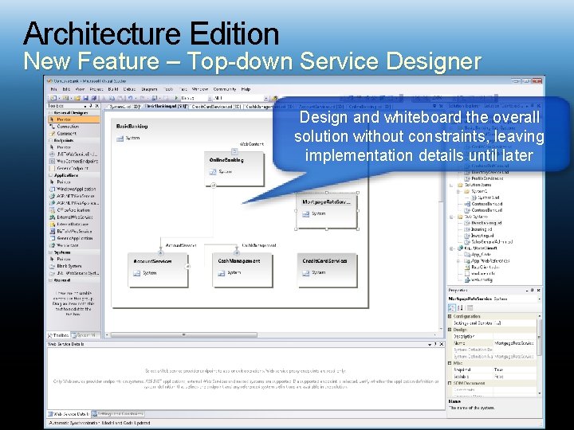Open Toolbox window position dropdown arrow
Viewport: 574px width, 430px height.
[x=85, y=106]
